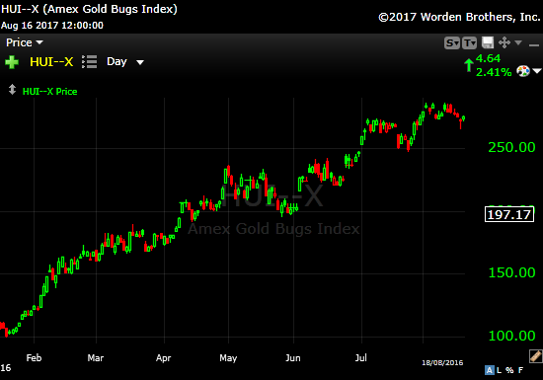This screenshot has width=543, height=380.
Task: Click the 250.00 price axis label
Action: 511,147
